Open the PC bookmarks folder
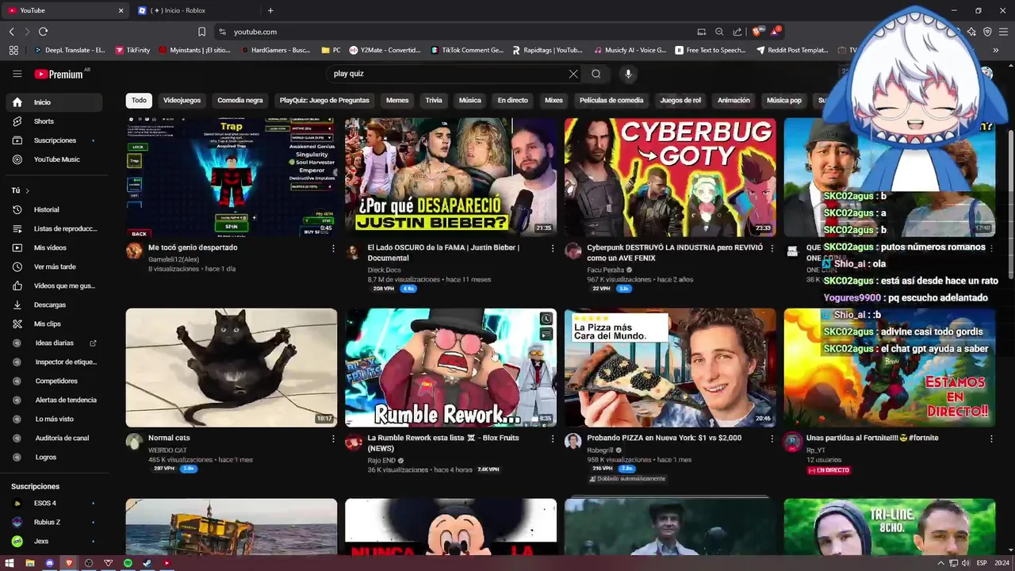Image resolution: width=1015 pixels, height=571 pixels. point(331,50)
